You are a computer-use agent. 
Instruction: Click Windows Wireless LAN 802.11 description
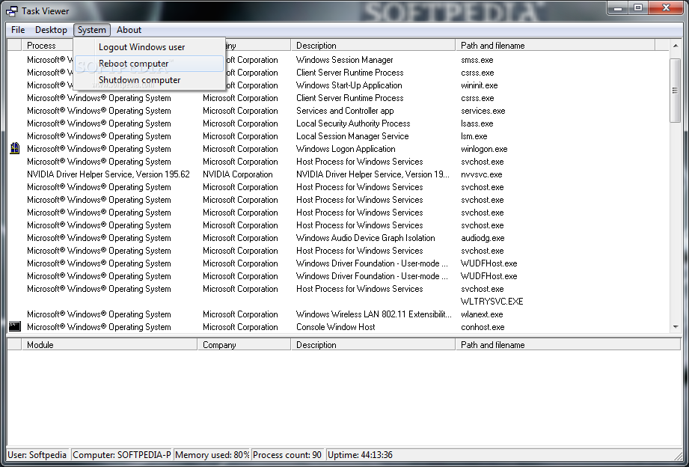pyautogui.click(x=373, y=314)
